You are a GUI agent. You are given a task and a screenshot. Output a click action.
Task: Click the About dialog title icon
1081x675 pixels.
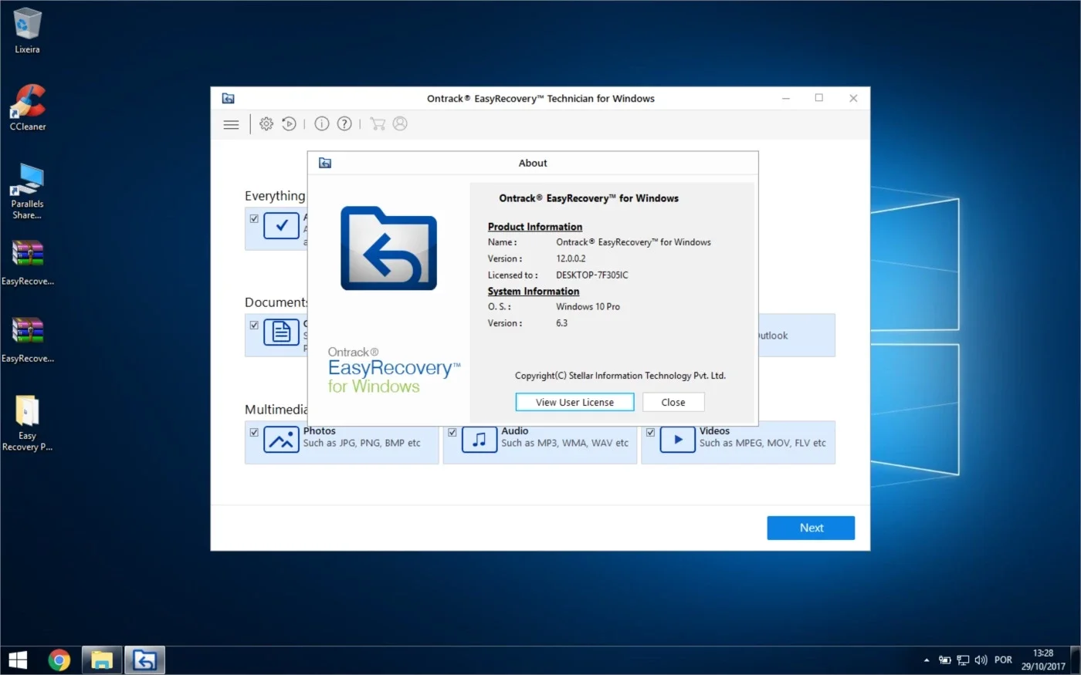[325, 163]
